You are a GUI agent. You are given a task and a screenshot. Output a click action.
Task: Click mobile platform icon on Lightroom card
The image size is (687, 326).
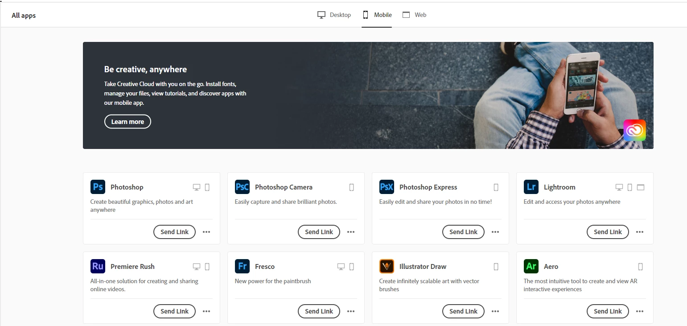(630, 187)
